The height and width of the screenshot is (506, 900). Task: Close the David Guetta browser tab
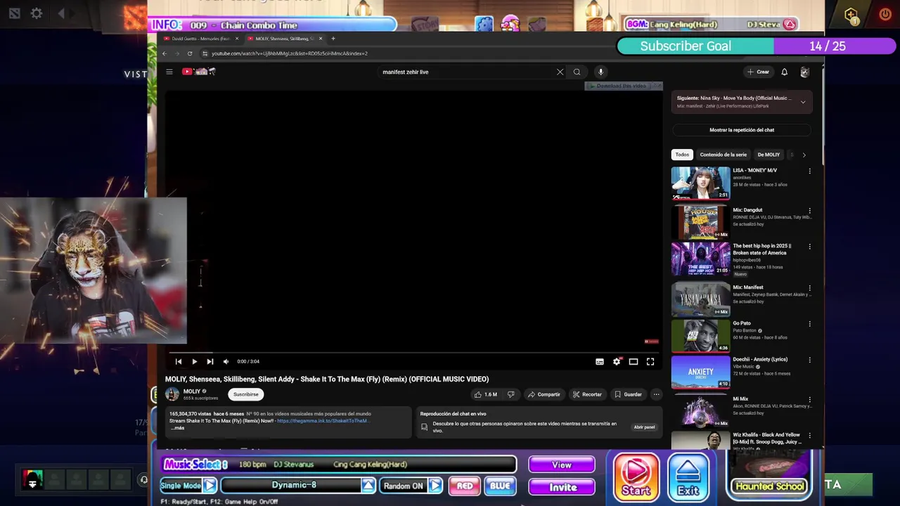pyautogui.click(x=237, y=39)
